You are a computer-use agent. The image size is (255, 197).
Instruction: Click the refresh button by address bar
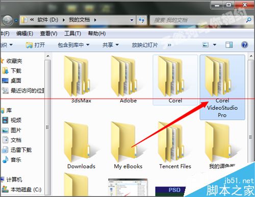click(x=141, y=20)
